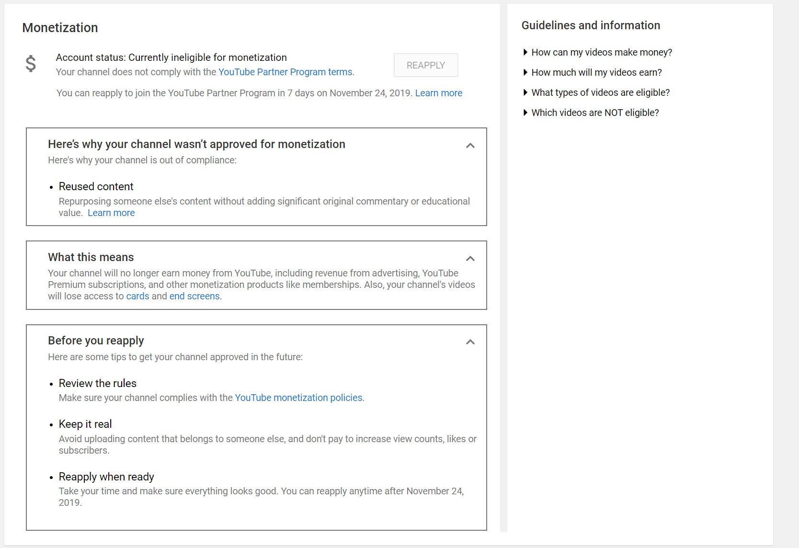Expand "What types of videos are eligible?"
The width and height of the screenshot is (799, 548).
pyautogui.click(x=596, y=92)
